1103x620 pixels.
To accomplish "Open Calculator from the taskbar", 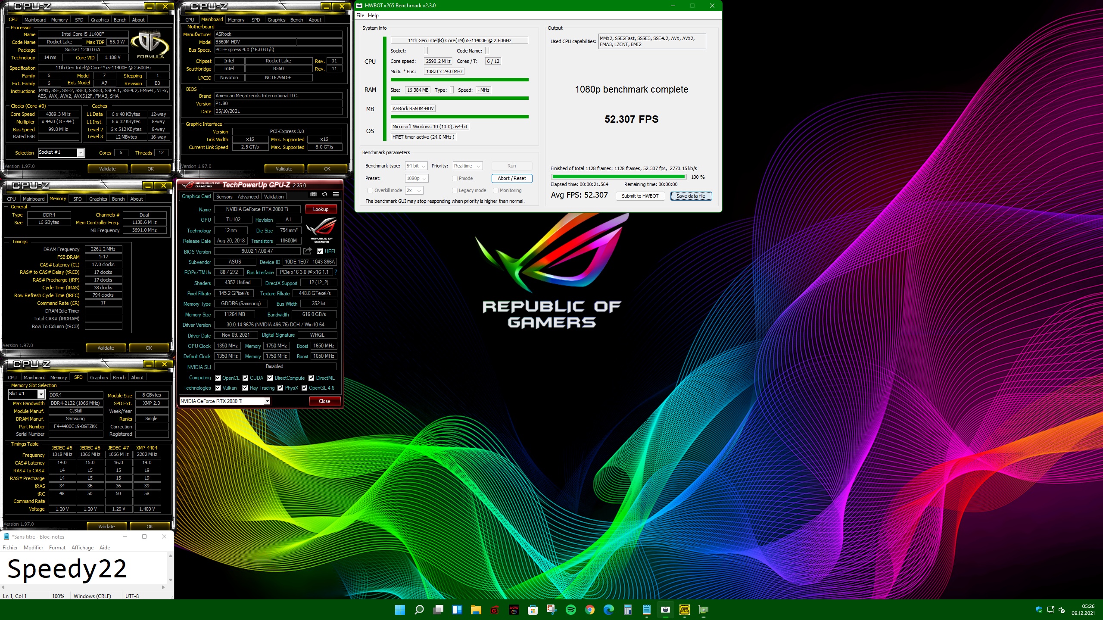I will coord(627,610).
